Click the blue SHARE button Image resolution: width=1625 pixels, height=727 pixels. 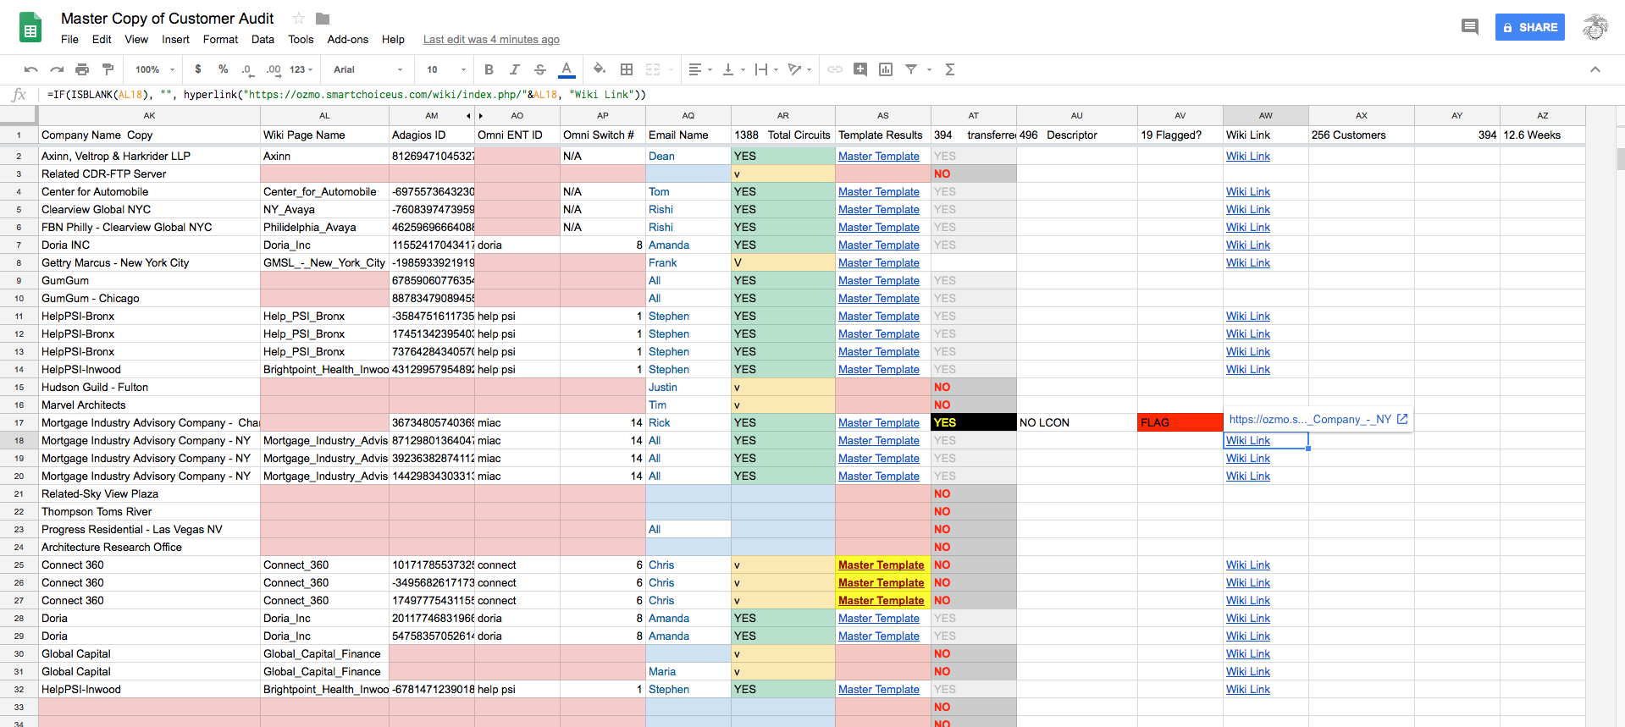click(1530, 27)
